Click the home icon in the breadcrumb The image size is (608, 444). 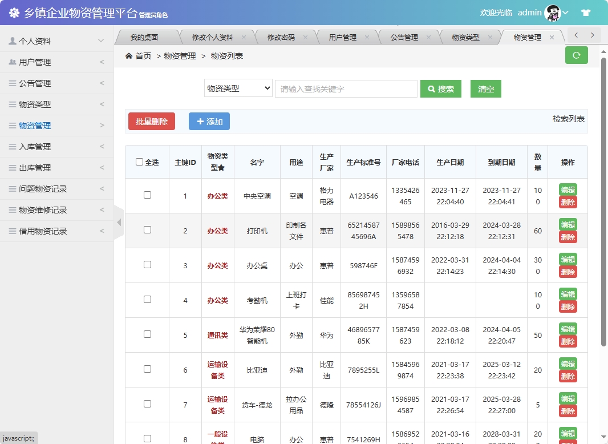coord(130,55)
